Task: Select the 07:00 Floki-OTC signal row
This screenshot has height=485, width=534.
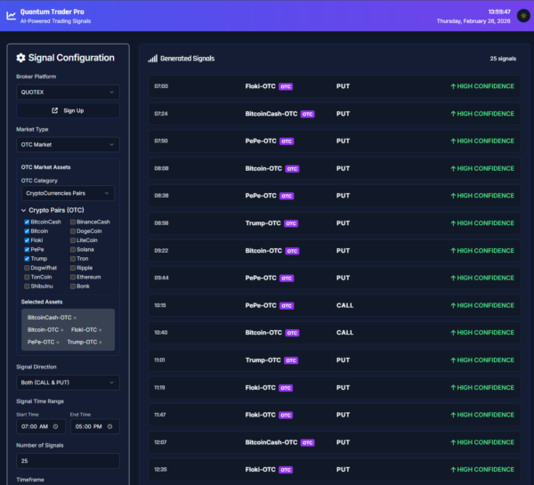Action: coord(335,86)
